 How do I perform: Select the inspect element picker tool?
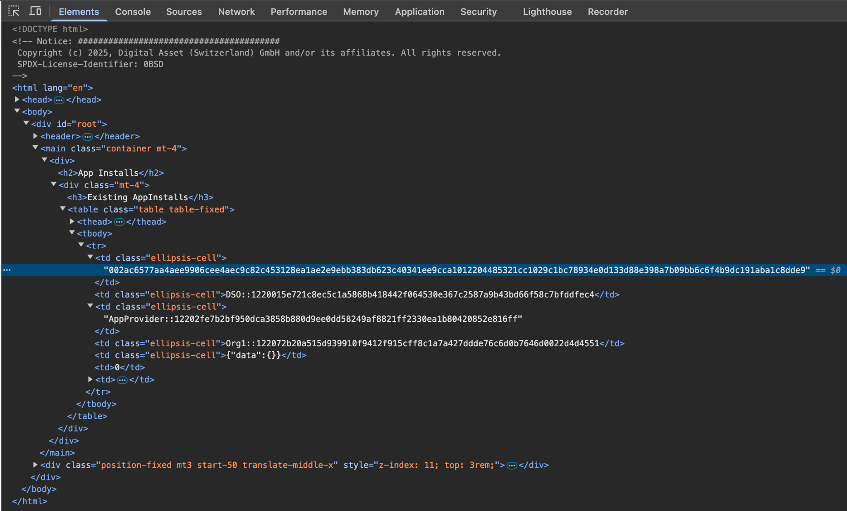[x=14, y=11]
